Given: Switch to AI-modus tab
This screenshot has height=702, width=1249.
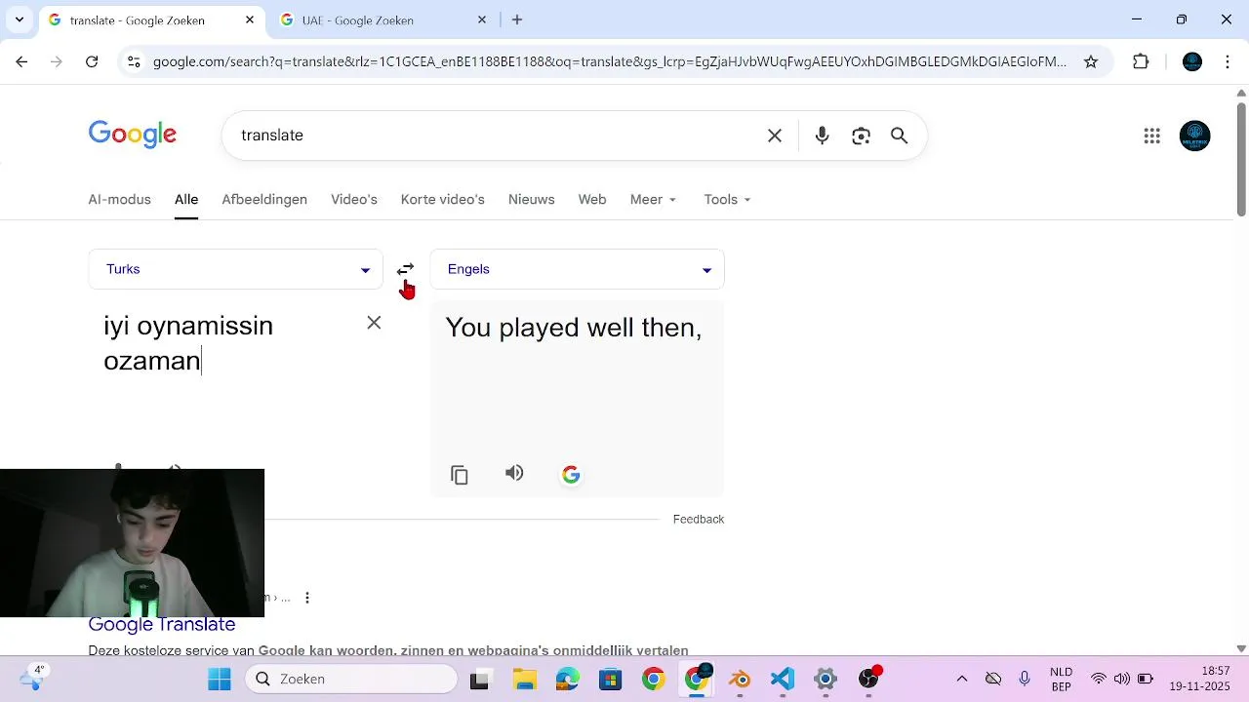Looking at the screenshot, I should click(x=119, y=199).
